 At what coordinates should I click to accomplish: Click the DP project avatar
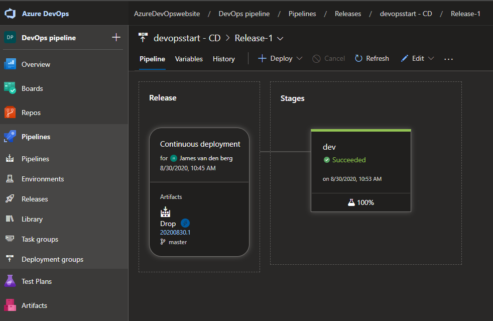click(x=10, y=38)
